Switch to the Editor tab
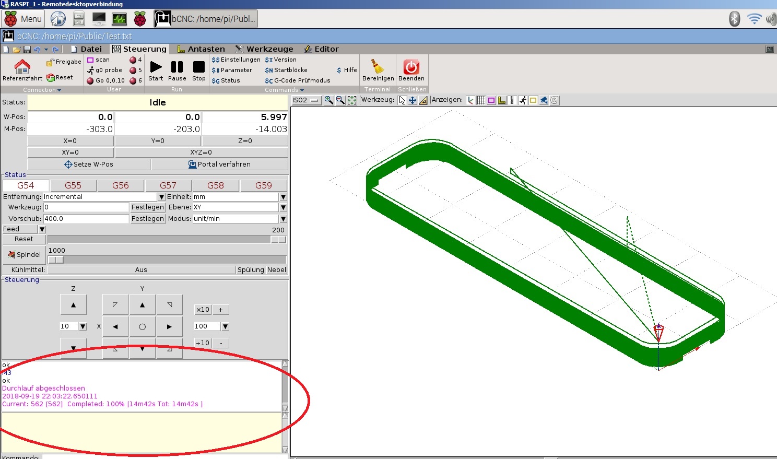 [x=322, y=49]
